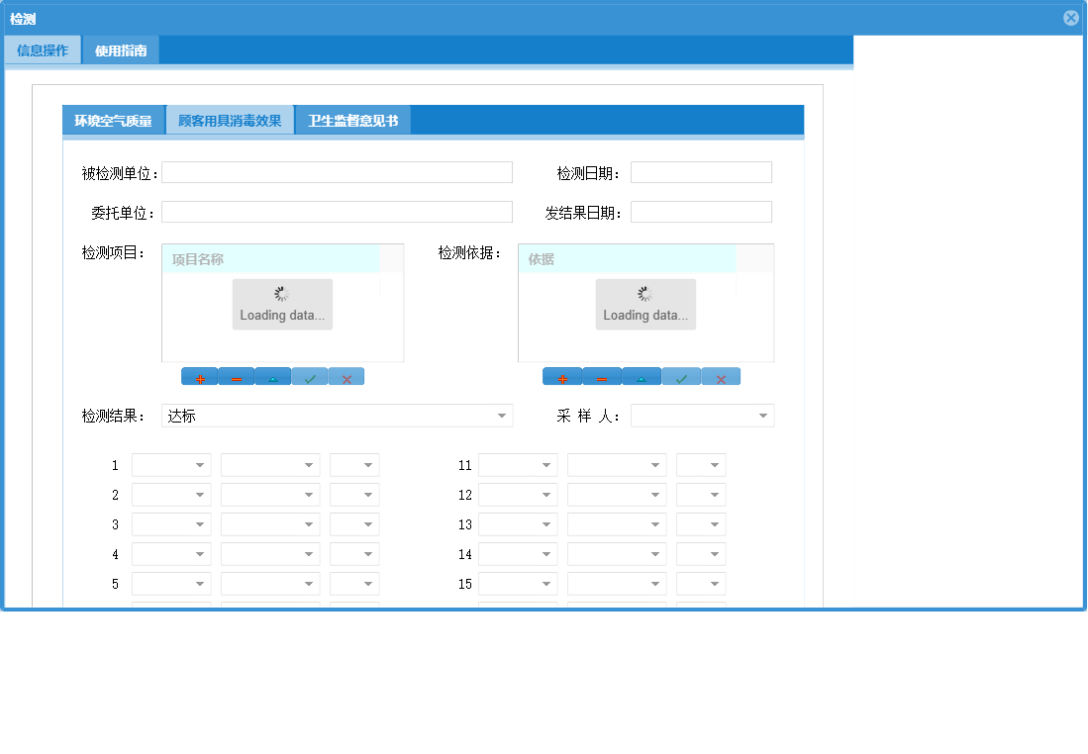Close the 检测 dialog
Image resolution: width=1088 pixels, height=754 pixels.
click(x=1070, y=17)
